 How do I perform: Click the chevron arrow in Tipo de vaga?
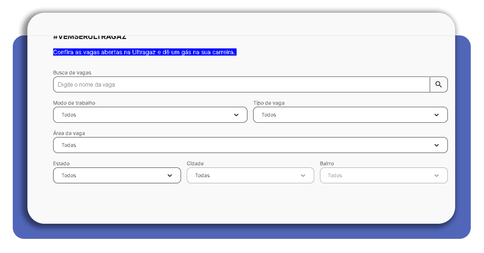click(x=436, y=115)
